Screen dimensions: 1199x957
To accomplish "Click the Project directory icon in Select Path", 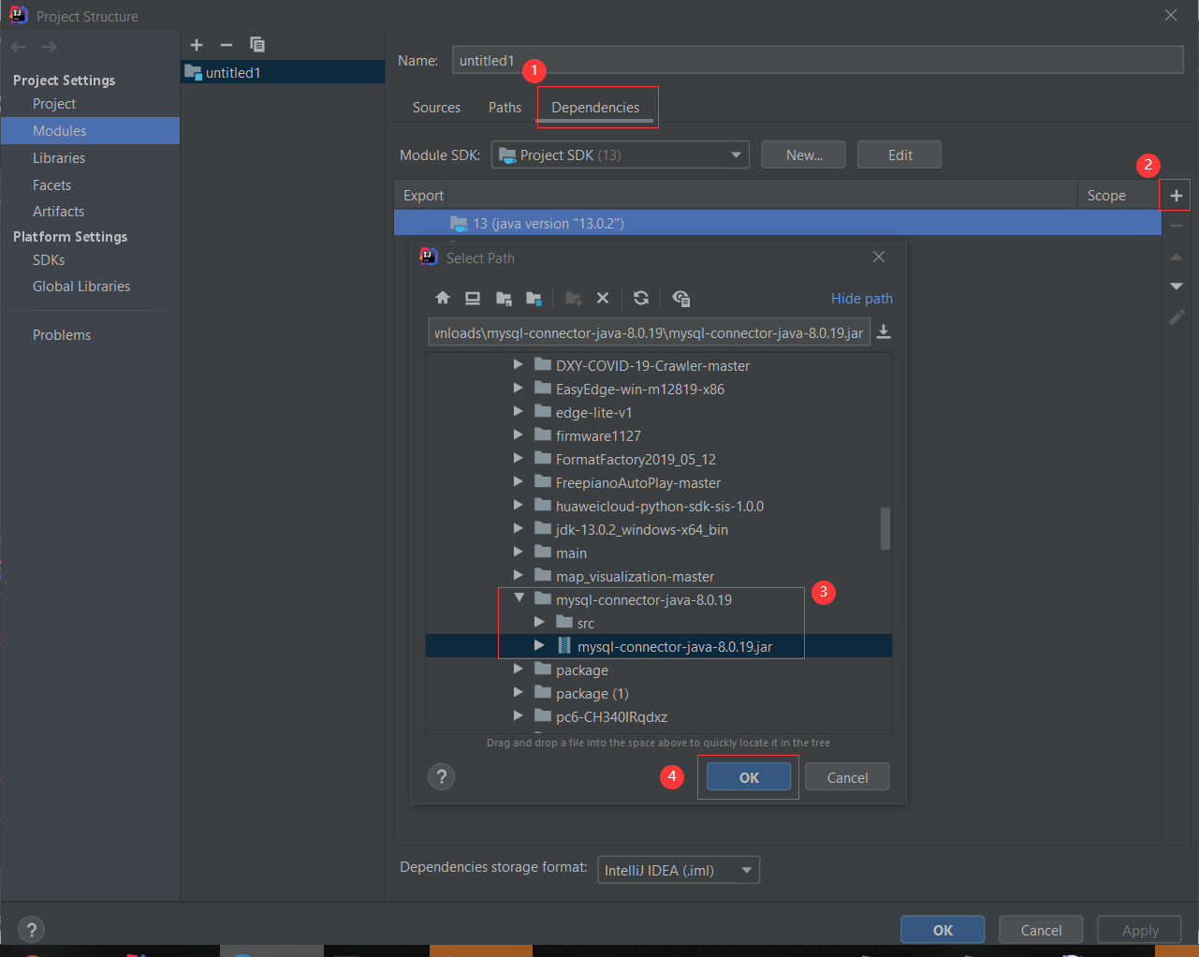I will coord(504,298).
